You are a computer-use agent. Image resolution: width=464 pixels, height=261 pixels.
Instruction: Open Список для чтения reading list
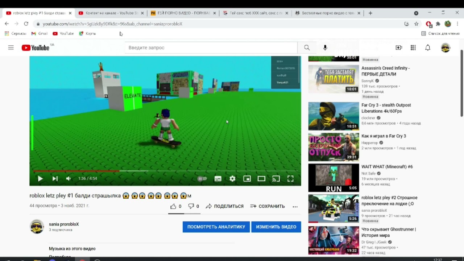coord(440,33)
